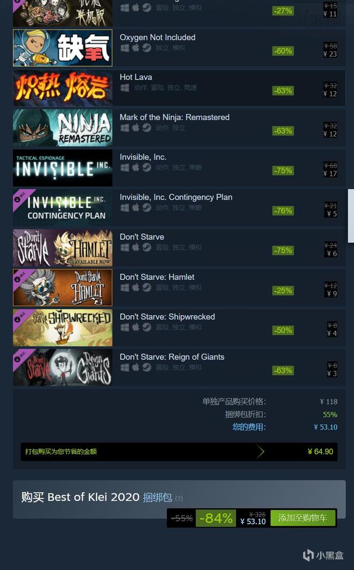Click the question mark icon beside 捆绑包
This screenshot has height=570, width=354.
coord(179,498)
